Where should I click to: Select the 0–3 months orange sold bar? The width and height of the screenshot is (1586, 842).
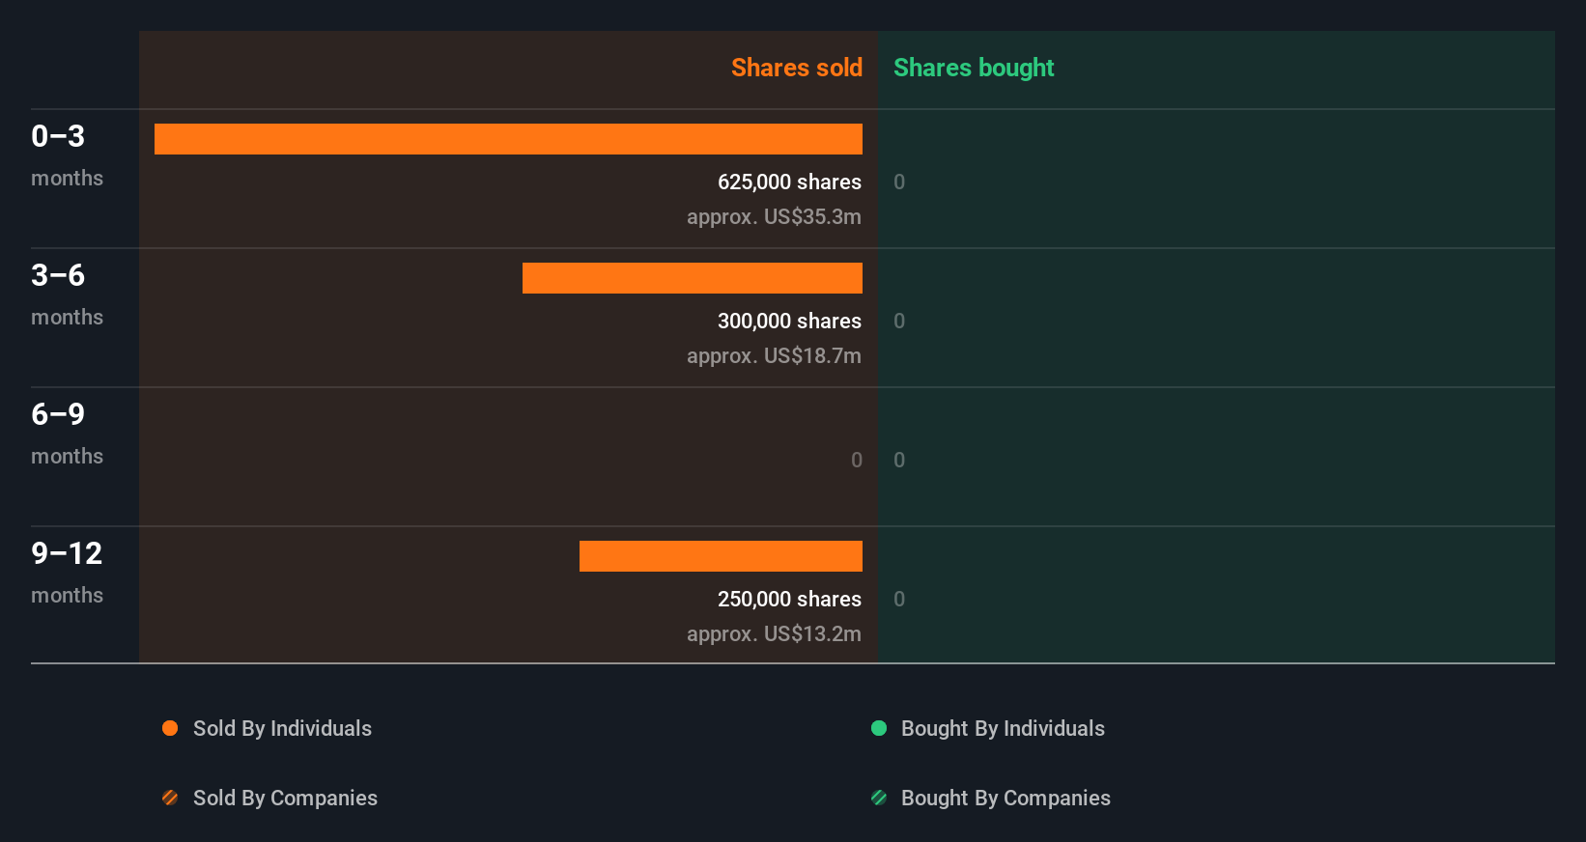click(508, 139)
